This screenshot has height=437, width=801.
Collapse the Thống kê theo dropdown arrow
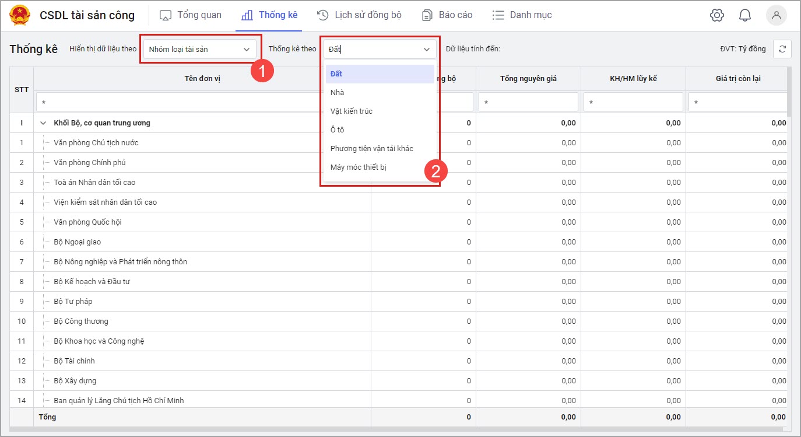pos(427,50)
